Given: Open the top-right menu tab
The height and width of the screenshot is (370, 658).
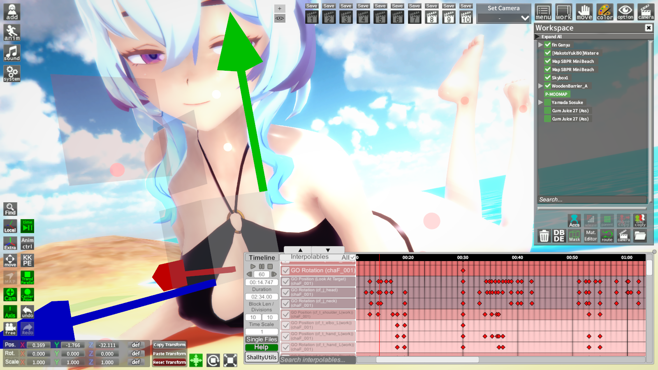Looking at the screenshot, I should point(543,12).
